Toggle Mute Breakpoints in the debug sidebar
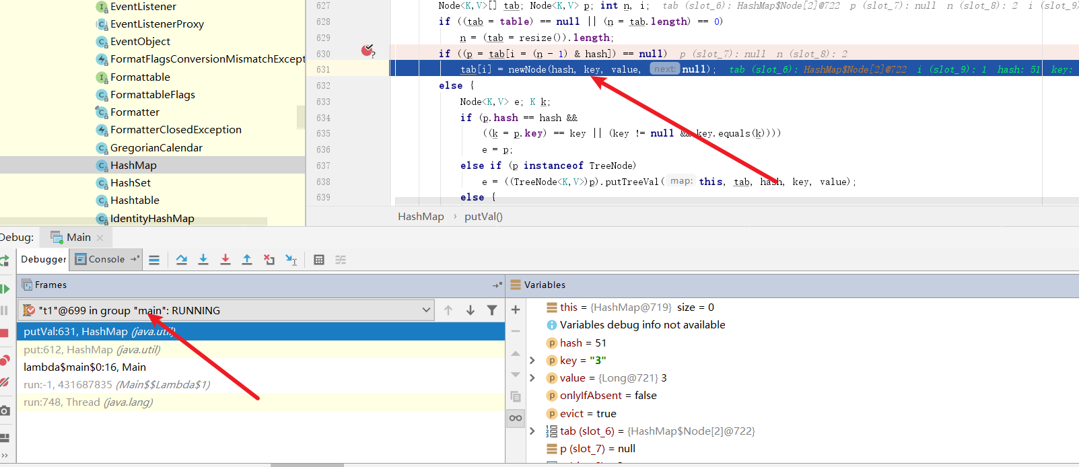Screen dimensions: 1079x467 [x=5, y=382]
